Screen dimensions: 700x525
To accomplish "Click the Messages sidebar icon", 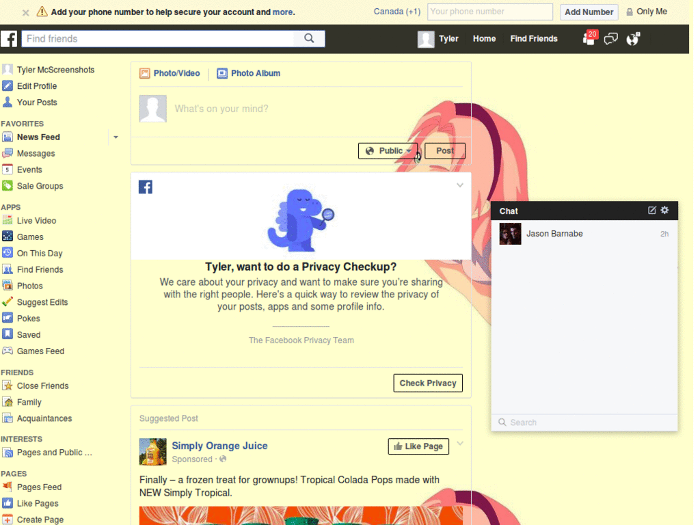I will 7,154.
